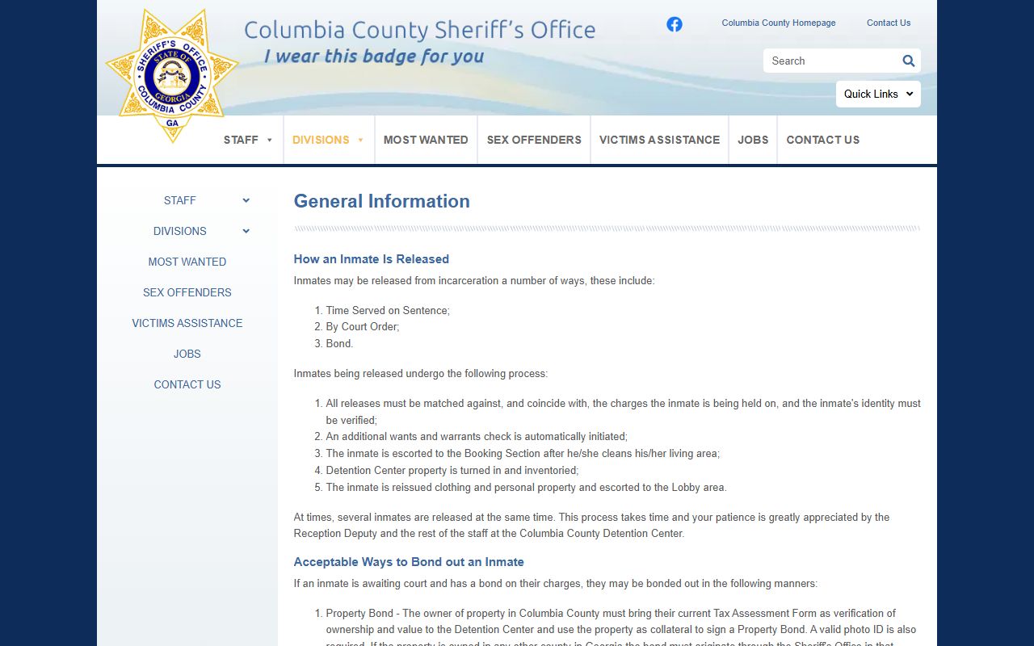This screenshot has width=1034, height=646.
Task: Visit the Columbia County Homepage link
Action: point(779,23)
